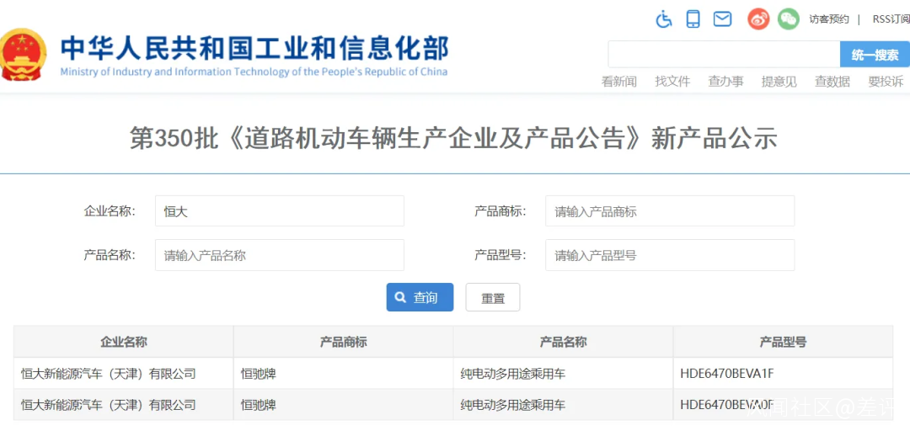Image resolution: width=910 pixels, height=431 pixels.
Task: Open the WeChat social icon
Action: (789, 19)
